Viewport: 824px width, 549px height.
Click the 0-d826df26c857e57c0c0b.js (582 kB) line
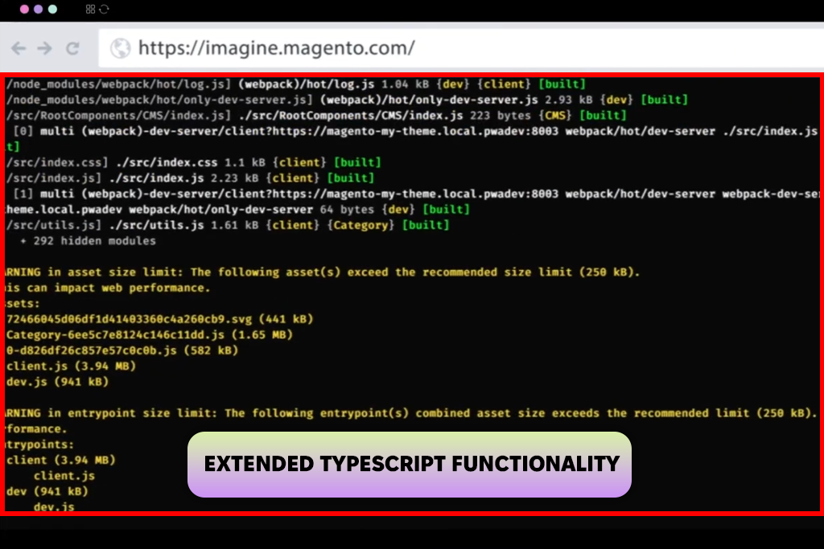[122, 350]
